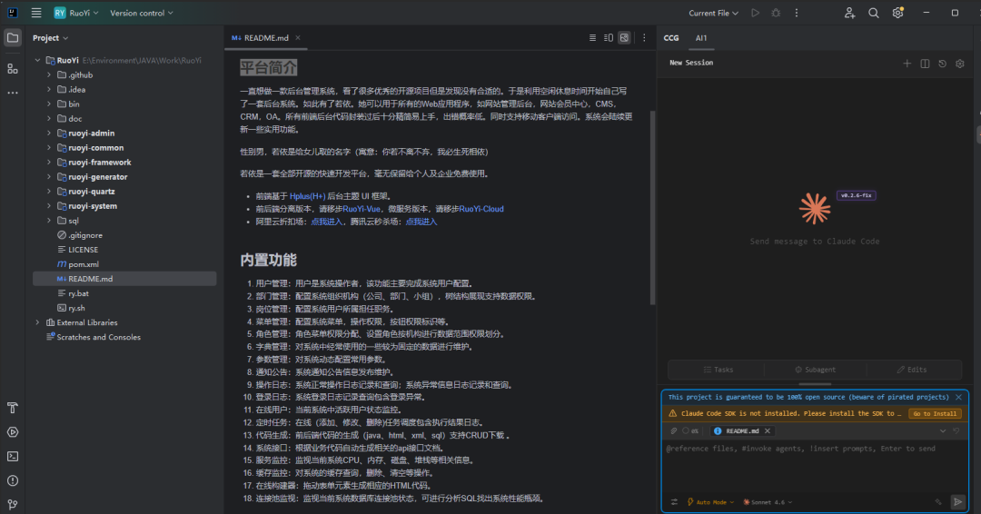Dismiss the open source notice banner
Viewport: 981px width, 514px height.
coord(958,397)
